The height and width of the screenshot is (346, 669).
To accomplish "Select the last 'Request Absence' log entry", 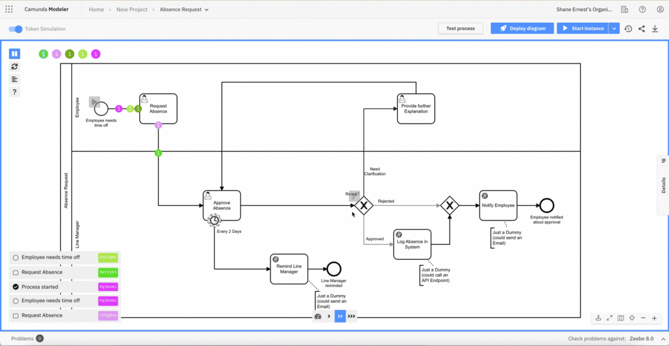I will tap(65, 315).
